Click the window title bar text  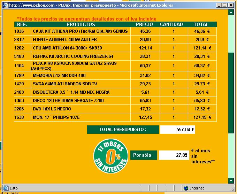click(91, 5)
